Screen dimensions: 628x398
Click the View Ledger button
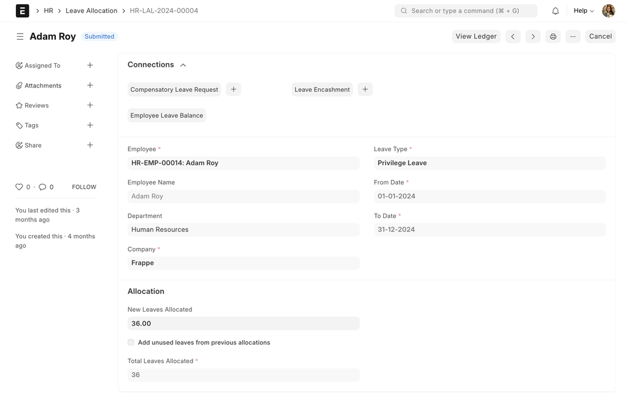tap(476, 37)
